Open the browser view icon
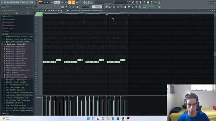Image resolution: width=216 pixels, height=121 pixels. tap(122, 7)
